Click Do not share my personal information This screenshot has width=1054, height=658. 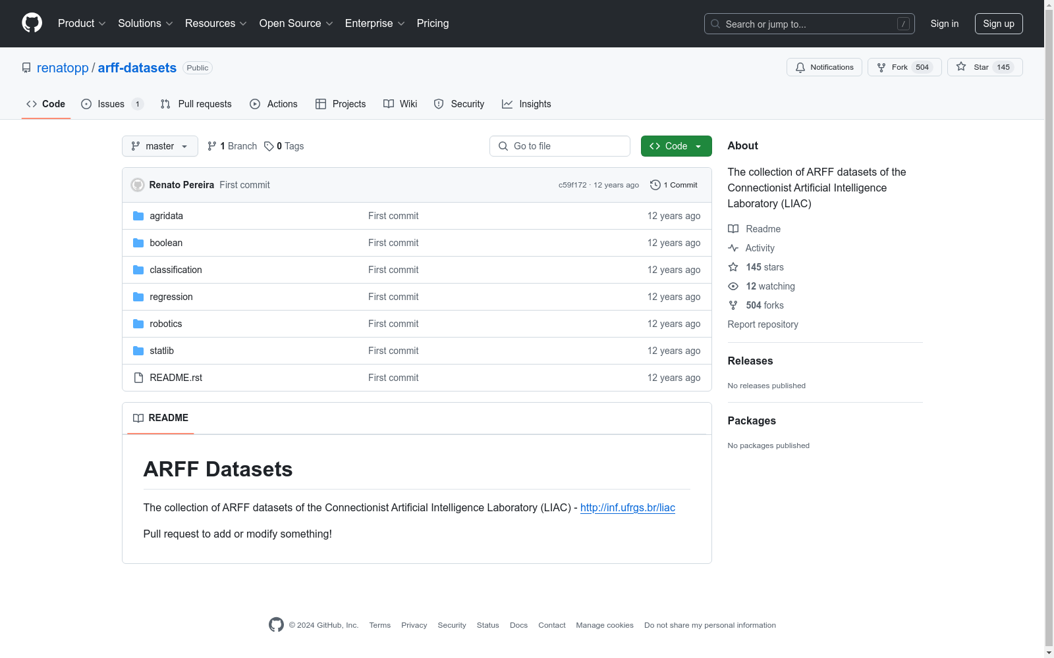pyautogui.click(x=710, y=625)
